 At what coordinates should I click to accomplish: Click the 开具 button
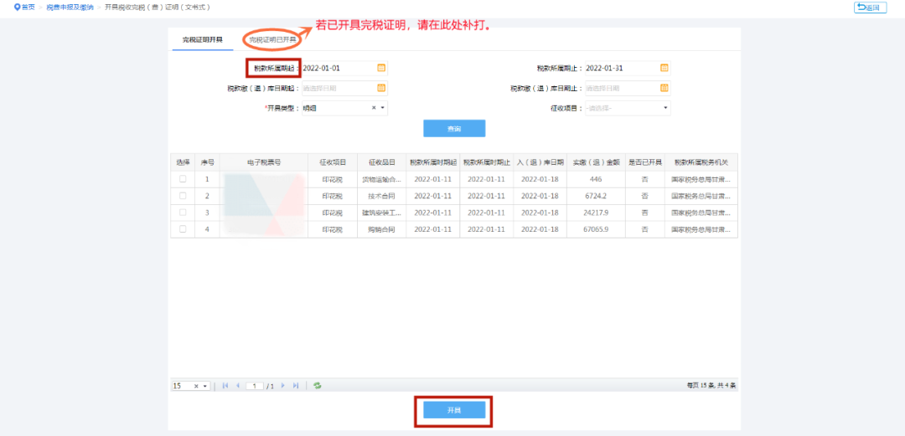[x=454, y=410]
